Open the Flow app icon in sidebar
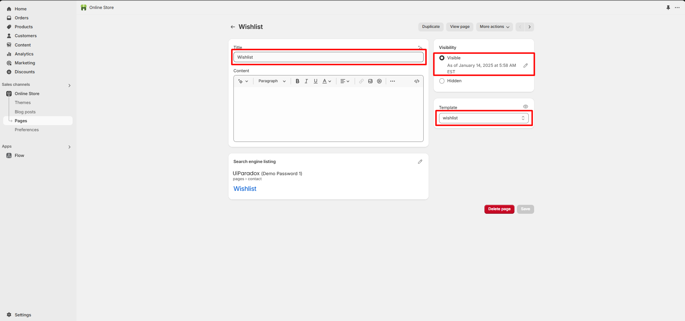The image size is (685, 321). [x=9, y=155]
